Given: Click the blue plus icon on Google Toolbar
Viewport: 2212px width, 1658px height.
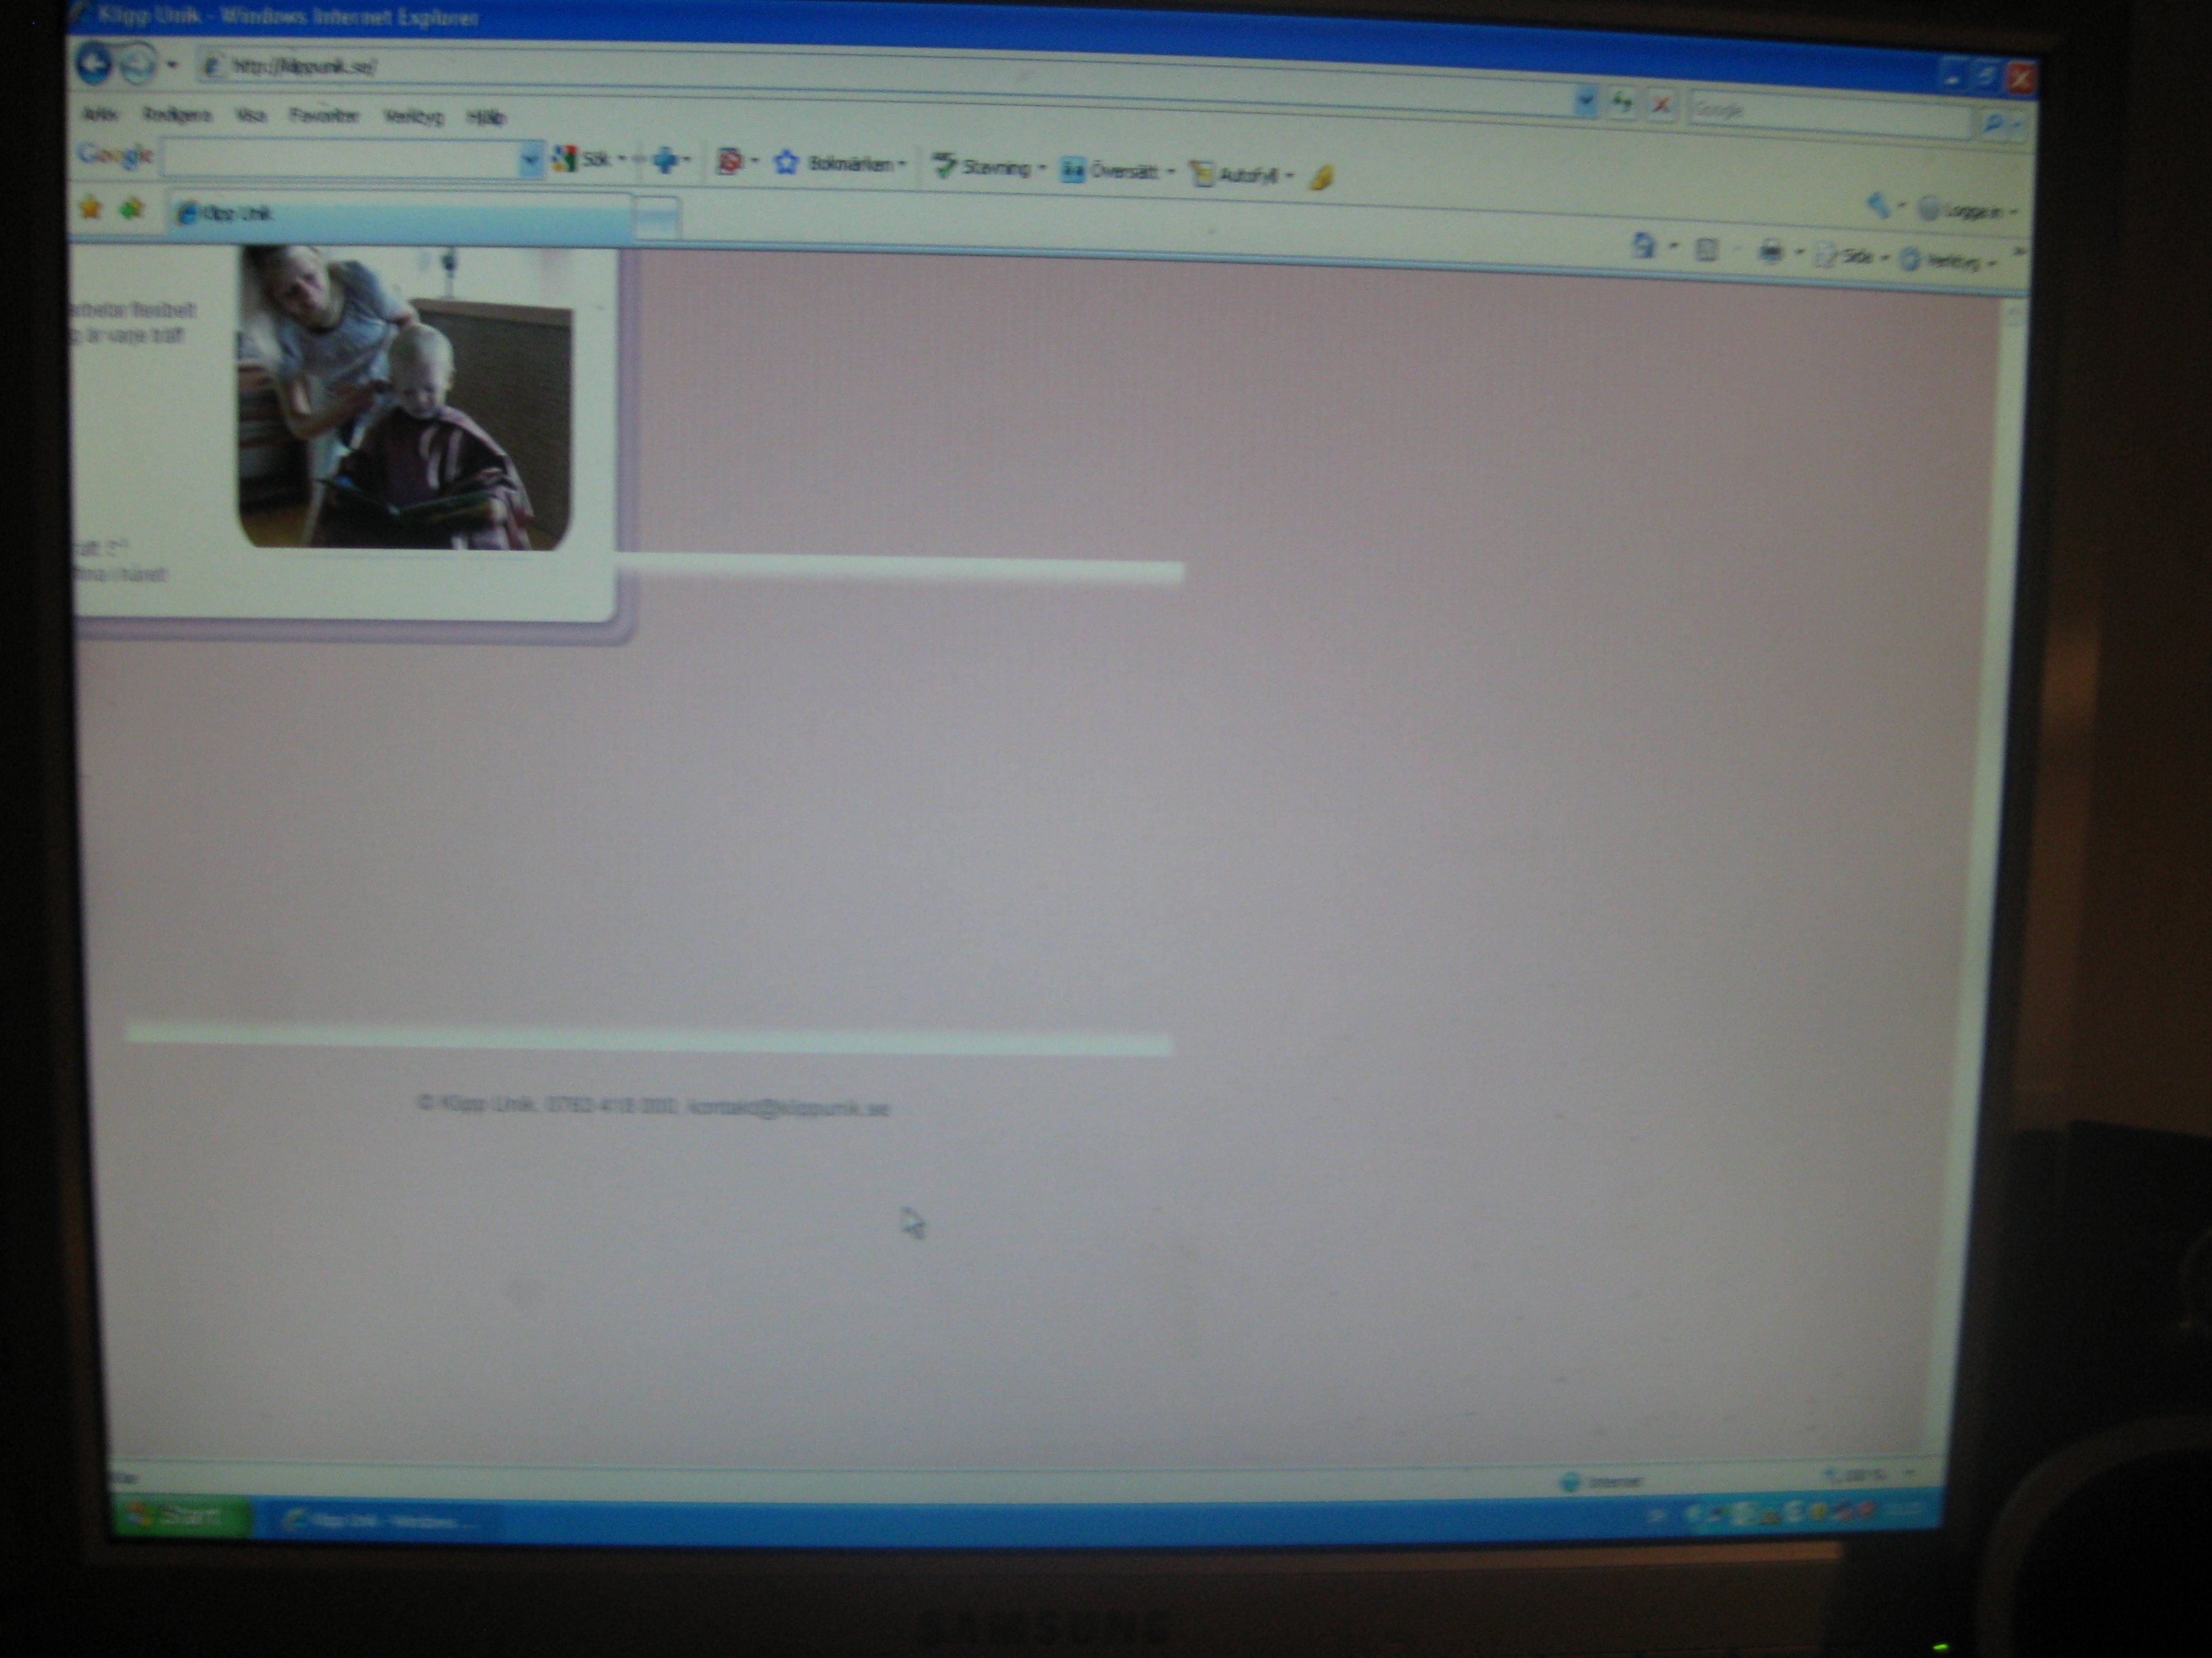Looking at the screenshot, I should coord(665,160).
